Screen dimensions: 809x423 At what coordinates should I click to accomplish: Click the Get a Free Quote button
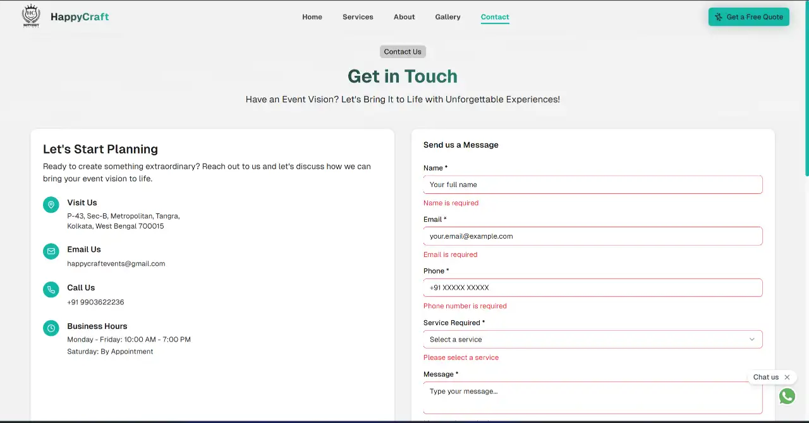coord(749,17)
